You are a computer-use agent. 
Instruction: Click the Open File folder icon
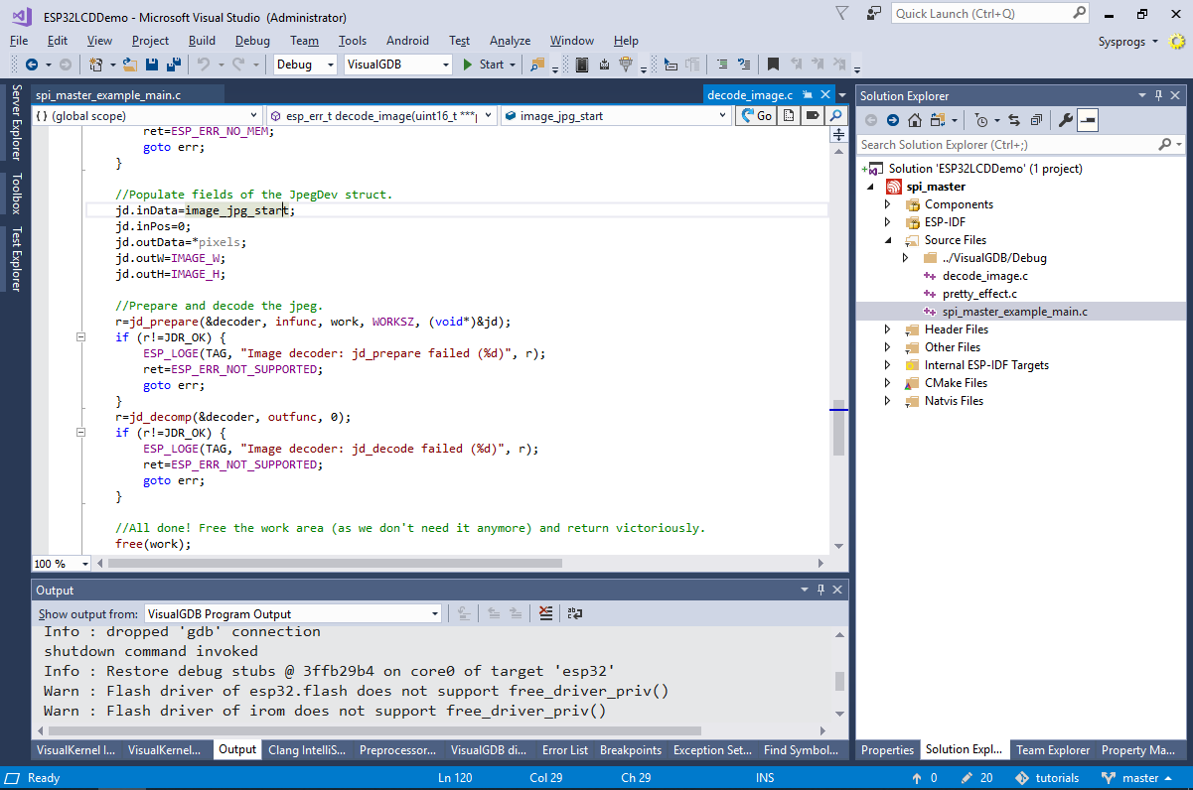[x=130, y=65]
